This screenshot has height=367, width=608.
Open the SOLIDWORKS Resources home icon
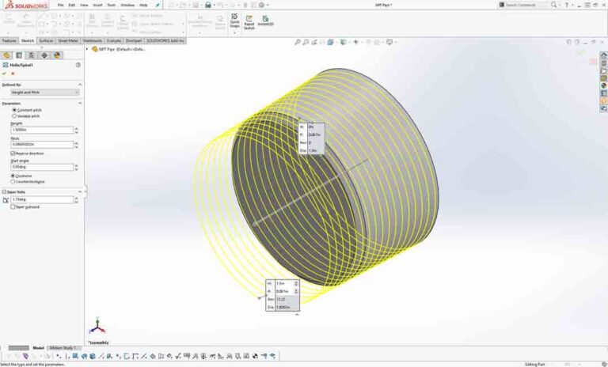click(604, 53)
